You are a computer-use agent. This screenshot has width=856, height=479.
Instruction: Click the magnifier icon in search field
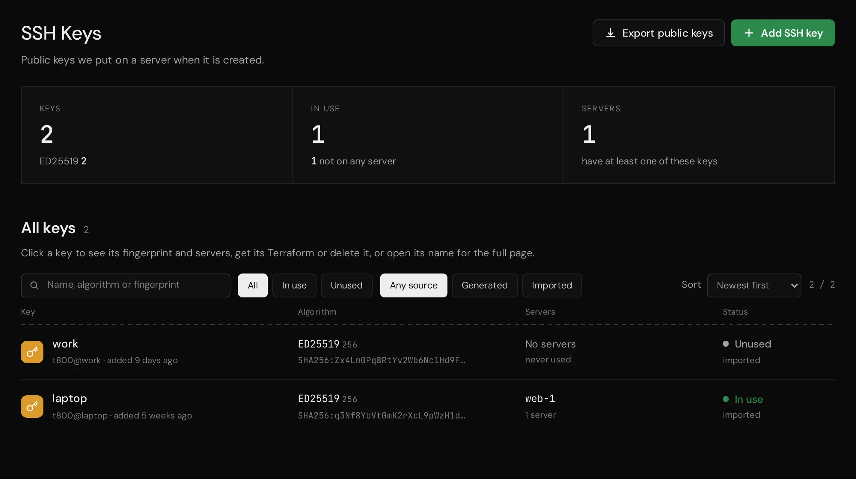(x=34, y=285)
